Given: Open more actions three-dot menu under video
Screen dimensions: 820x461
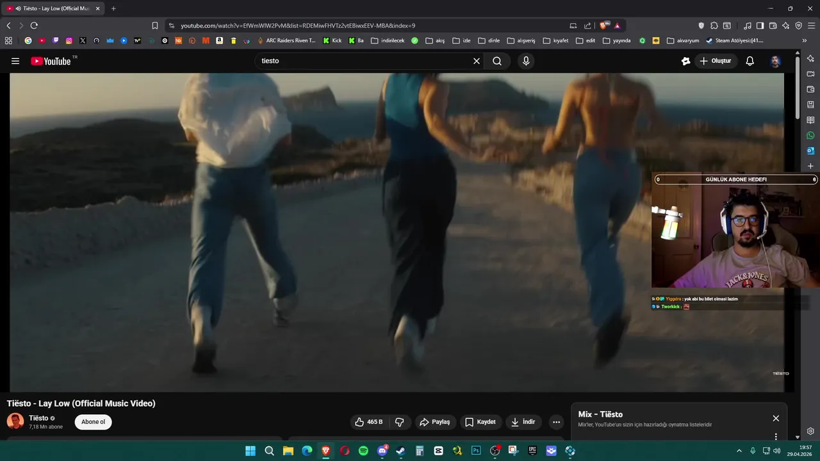Looking at the screenshot, I should [x=556, y=422].
